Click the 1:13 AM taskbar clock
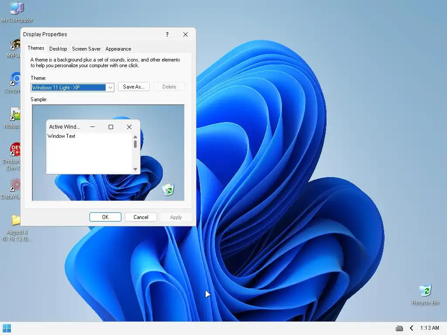The width and height of the screenshot is (447, 335). [430, 328]
